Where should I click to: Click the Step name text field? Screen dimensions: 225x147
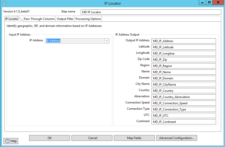tap(151, 12)
